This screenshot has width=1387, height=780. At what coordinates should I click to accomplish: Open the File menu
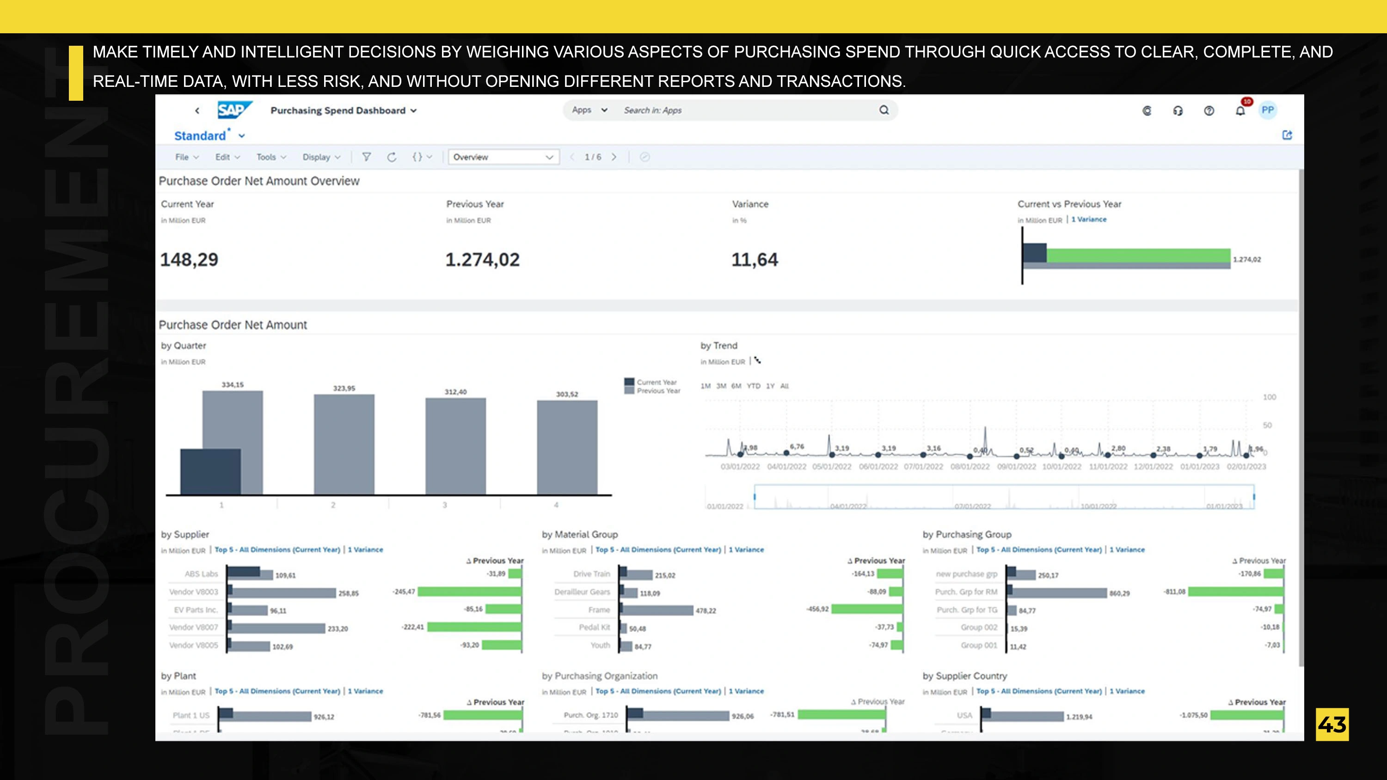click(x=186, y=157)
